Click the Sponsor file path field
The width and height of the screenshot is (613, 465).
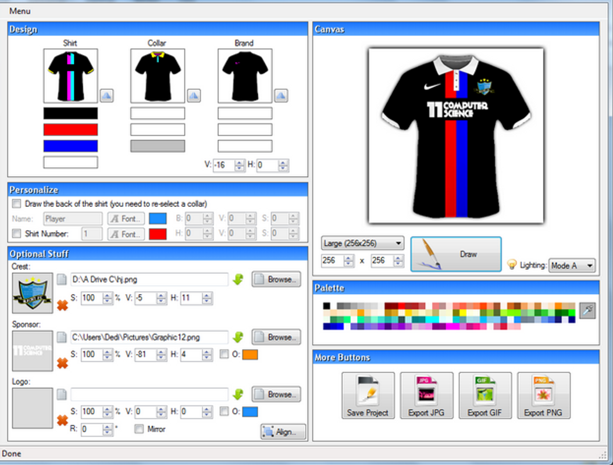149,337
